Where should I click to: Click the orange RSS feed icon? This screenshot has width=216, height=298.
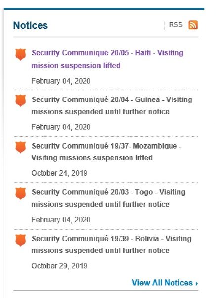(x=193, y=25)
